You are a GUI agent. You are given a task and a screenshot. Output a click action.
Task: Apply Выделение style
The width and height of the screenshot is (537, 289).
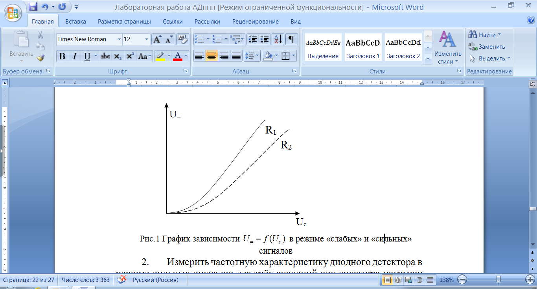point(323,47)
